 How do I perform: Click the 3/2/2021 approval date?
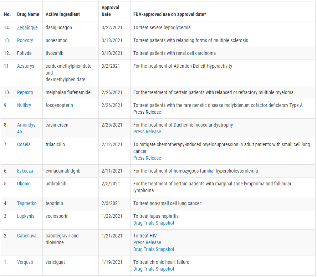[x=111, y=66]
